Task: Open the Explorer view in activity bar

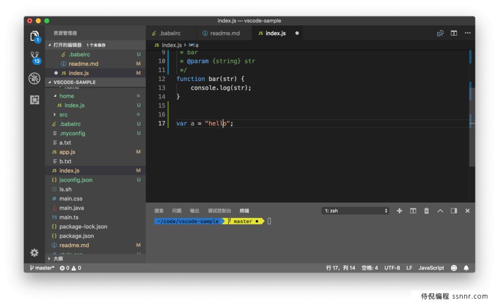Action: (x=34, y=36)
